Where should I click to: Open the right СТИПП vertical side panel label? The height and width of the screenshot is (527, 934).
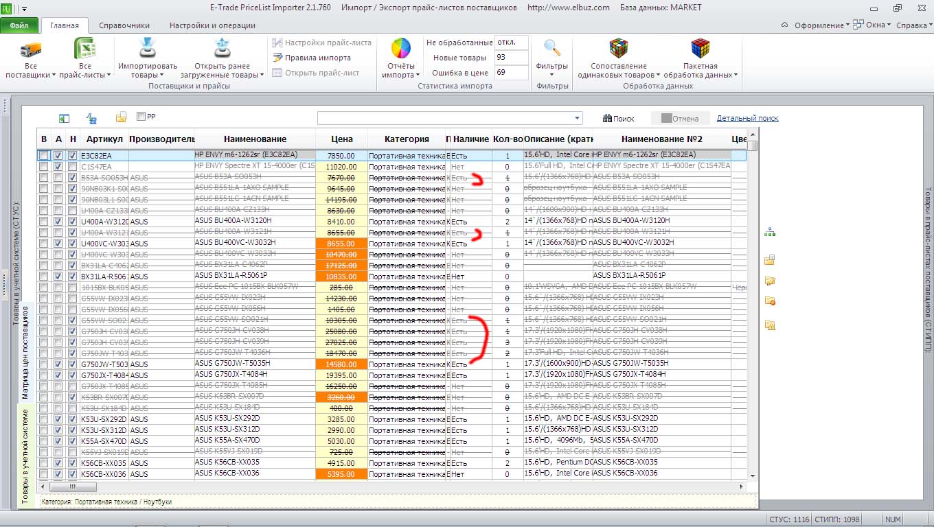click(x=928, y=269)
